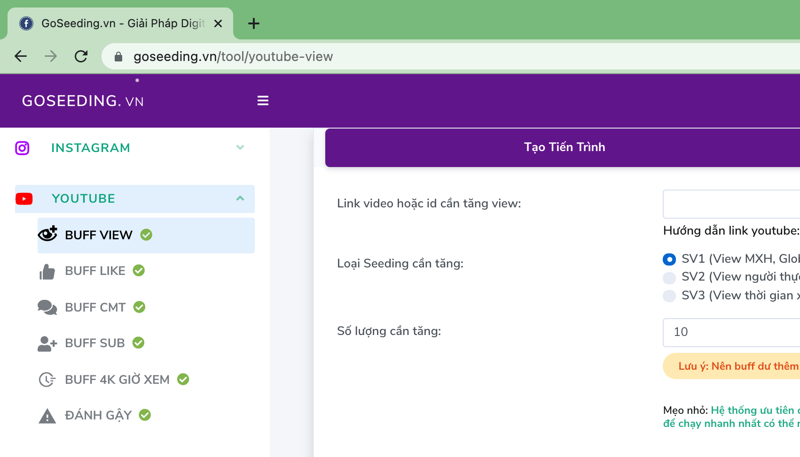Viewport: 800px width, 457px height.
Task: Open BUFF CMT menu item
Action: pos(95,307)
